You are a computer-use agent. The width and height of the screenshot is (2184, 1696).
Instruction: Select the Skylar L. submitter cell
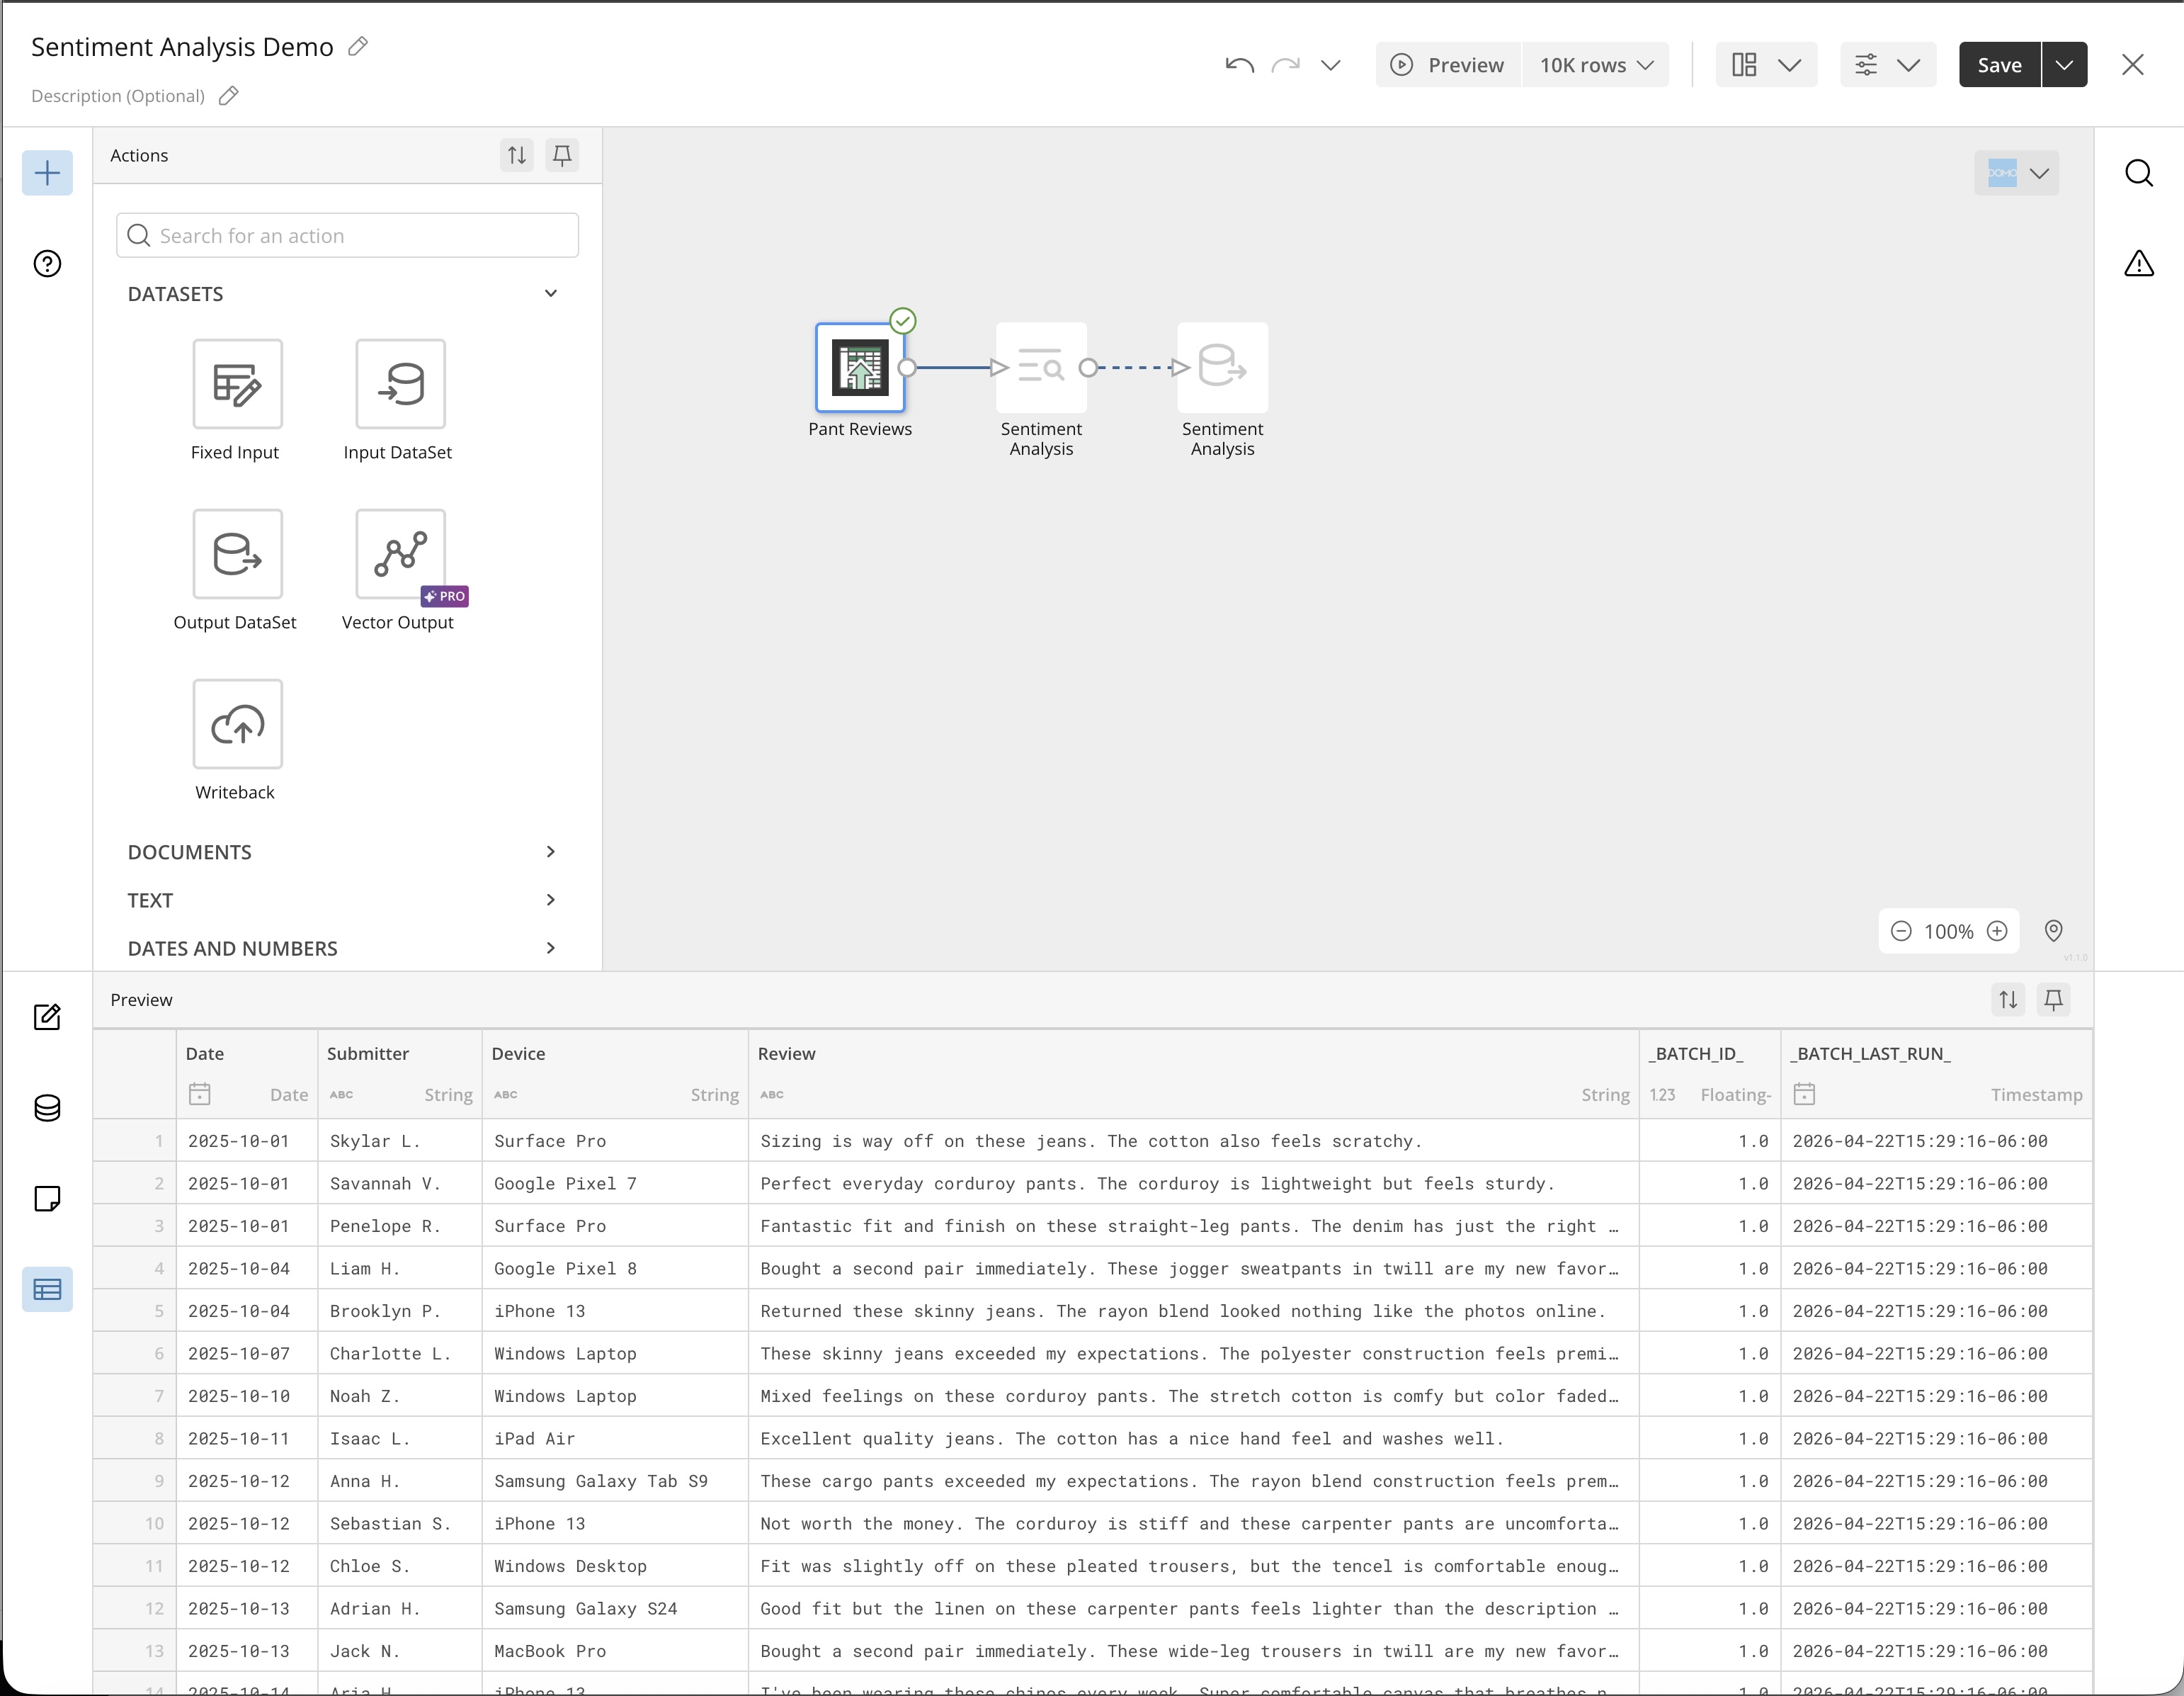coord(400,1141)
